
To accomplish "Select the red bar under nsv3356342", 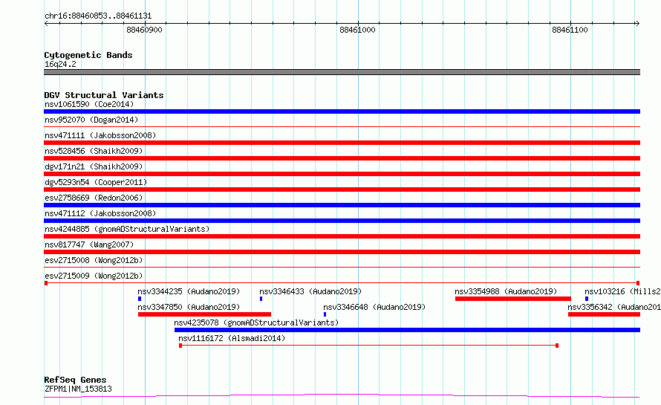I will point(604,314).
